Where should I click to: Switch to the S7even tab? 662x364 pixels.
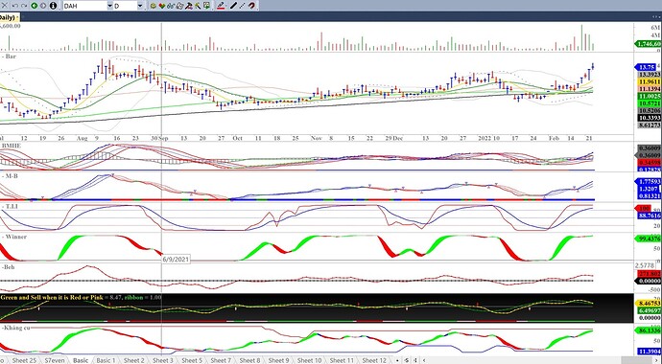click(55, 360)
